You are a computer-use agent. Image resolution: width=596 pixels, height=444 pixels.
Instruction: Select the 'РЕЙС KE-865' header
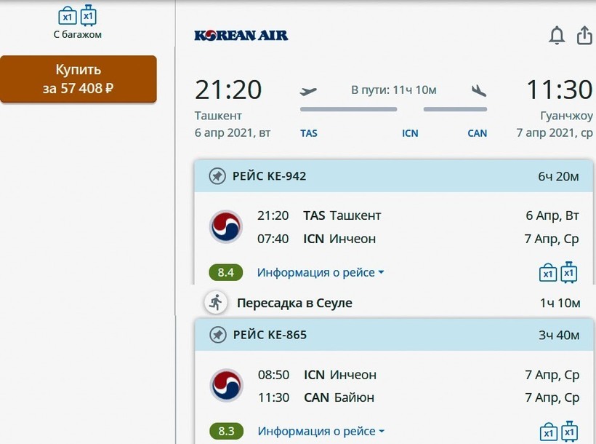point(270,335)
